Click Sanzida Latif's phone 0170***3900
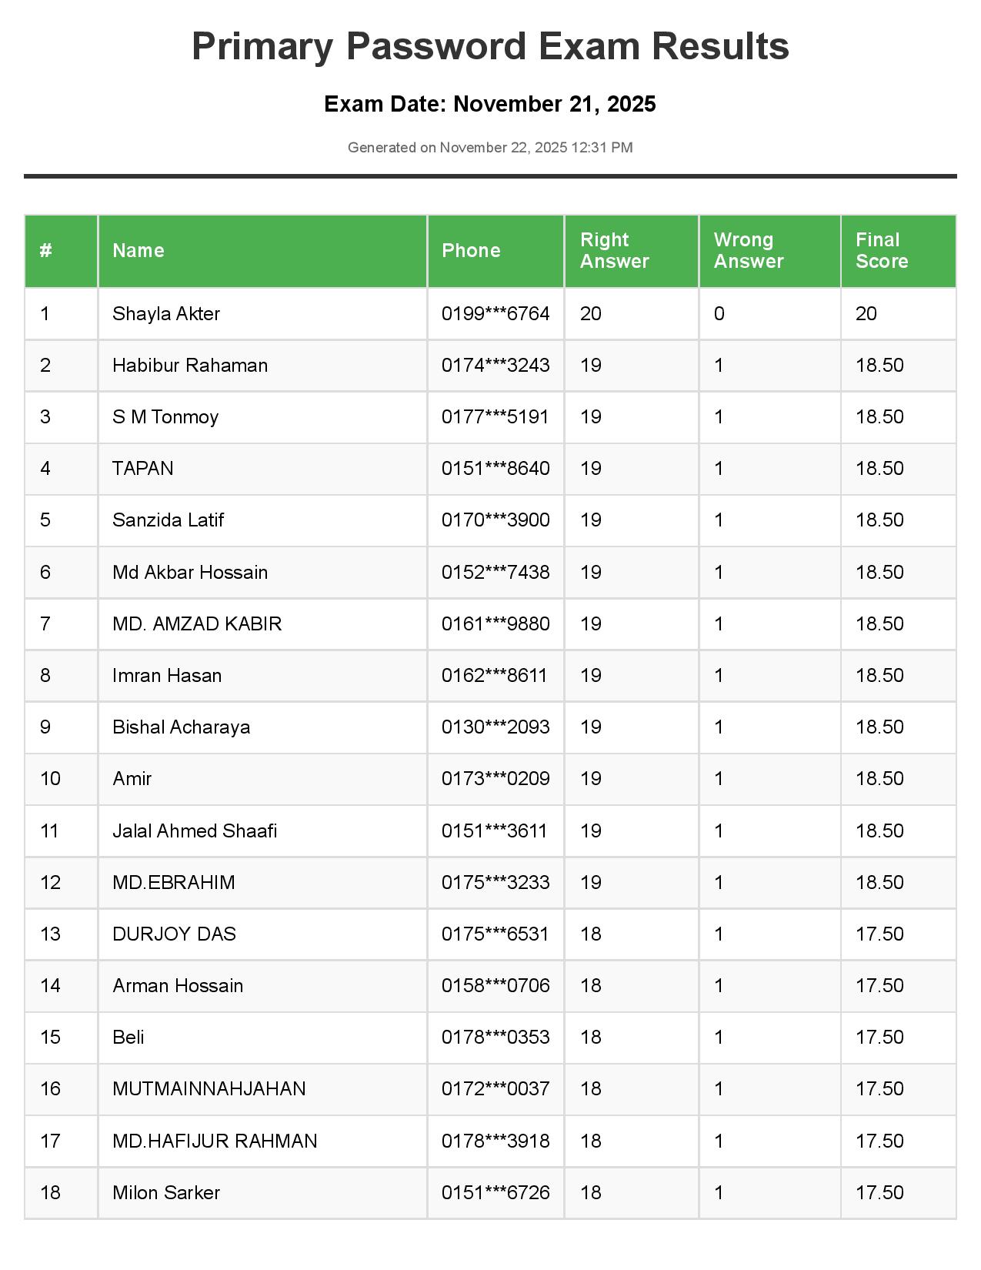This screenshot has height=1270, width=981. pos(496,520)
